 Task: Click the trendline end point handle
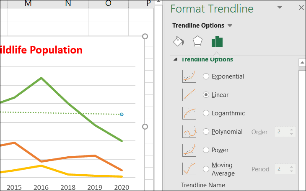(122, 115)
